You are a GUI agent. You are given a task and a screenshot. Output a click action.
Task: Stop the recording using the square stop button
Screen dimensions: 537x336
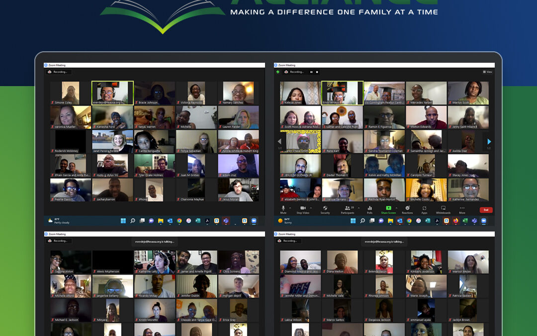[316, 72]
